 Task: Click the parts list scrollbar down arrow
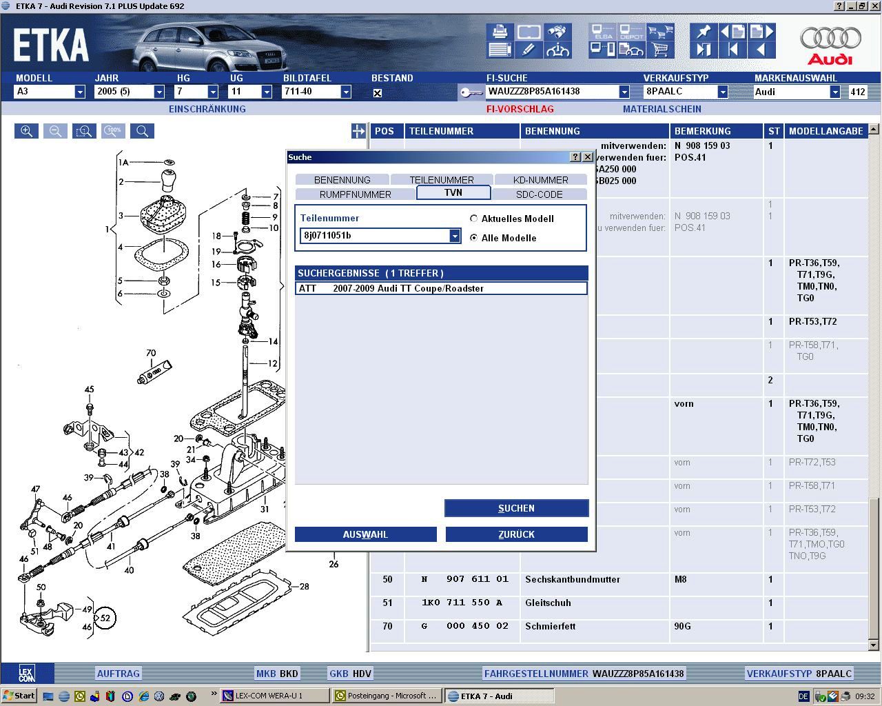point(874,645)
